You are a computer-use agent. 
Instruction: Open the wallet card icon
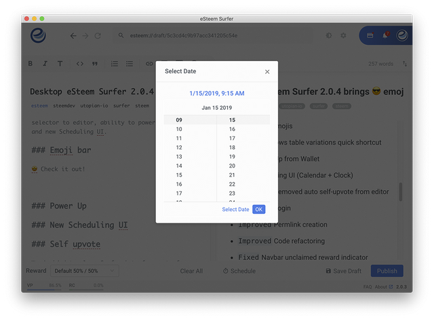click(370, 35)
